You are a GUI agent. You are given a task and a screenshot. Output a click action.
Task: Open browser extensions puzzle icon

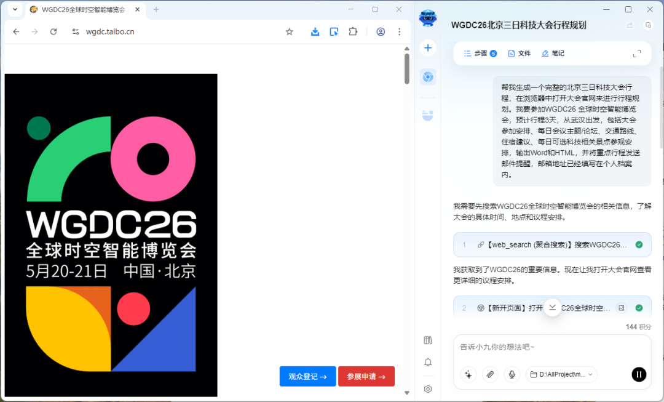coord(353,32)
